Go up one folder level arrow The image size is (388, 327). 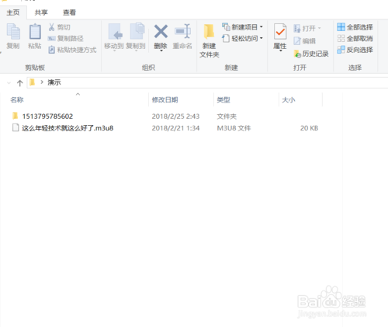[20, 83]
